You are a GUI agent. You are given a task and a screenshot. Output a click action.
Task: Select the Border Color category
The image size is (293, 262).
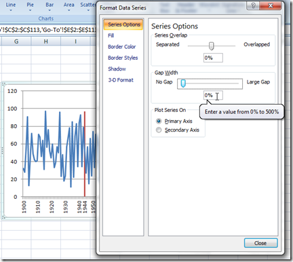click(x=121, y=47)
